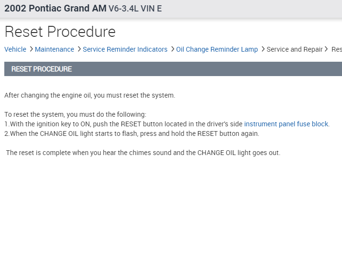Image resolution: width=342 pixels, height=267 pixels.
Task: Open the Maintenance breadcrumb link
Action: point(55,49)
